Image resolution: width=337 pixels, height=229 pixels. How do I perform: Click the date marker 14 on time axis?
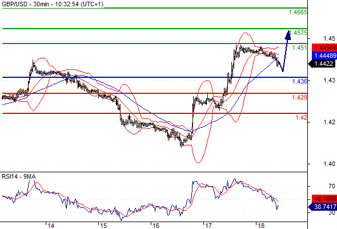[51, 226]
